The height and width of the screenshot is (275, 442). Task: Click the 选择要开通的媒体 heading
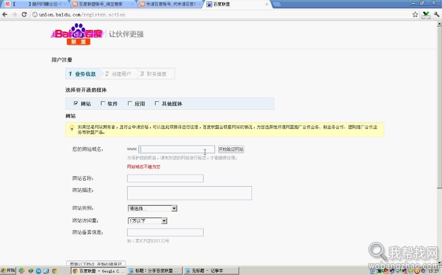86,90
